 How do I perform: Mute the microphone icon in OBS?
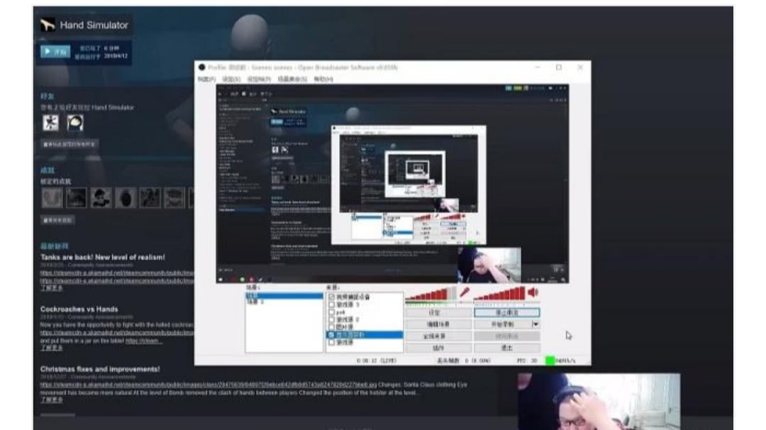pos(465,293)
